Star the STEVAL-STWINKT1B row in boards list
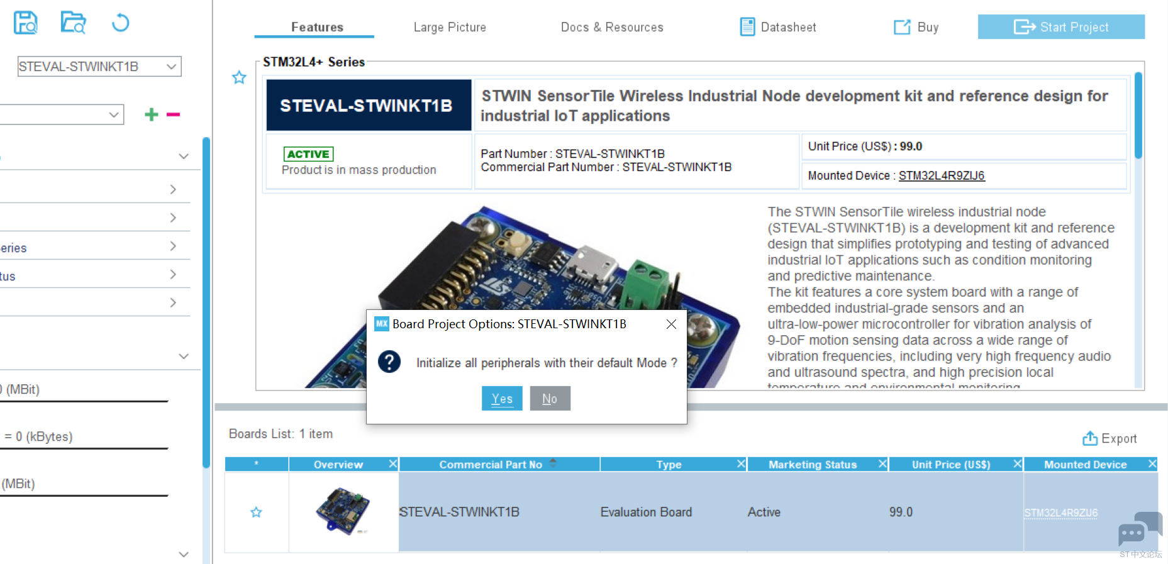Viewport: 1168px width, 564px height. (x=256, y=512)
